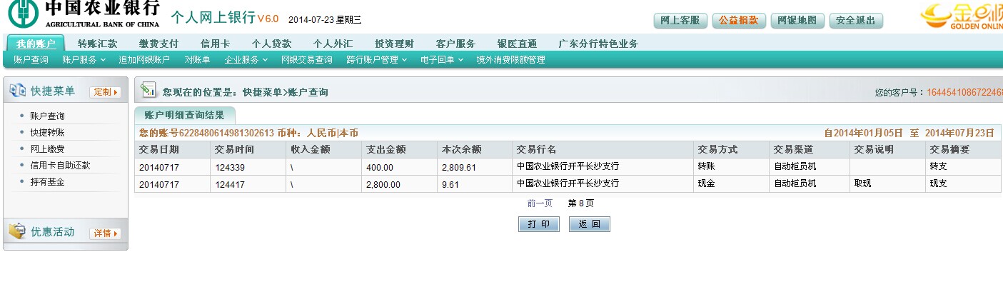Viewport: 1003px width, 287px height.
Task: Select the 个人外汇 tab
Action: [x=333, y=44]
